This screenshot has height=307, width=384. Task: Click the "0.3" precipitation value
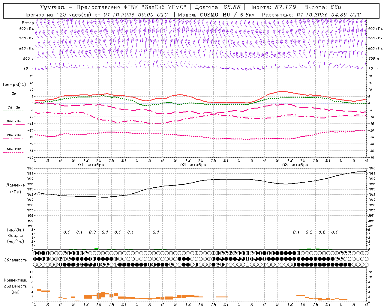point(309,232)
